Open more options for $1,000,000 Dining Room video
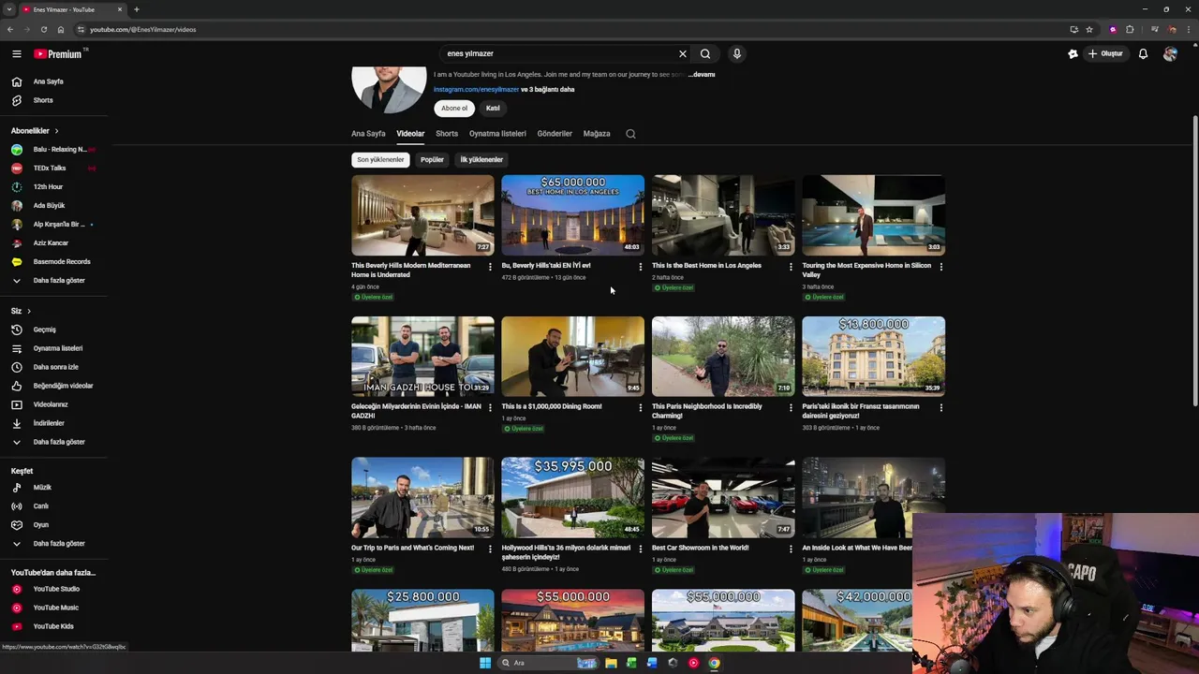This screenshot has height=674, width=1199. click(641, 408)
